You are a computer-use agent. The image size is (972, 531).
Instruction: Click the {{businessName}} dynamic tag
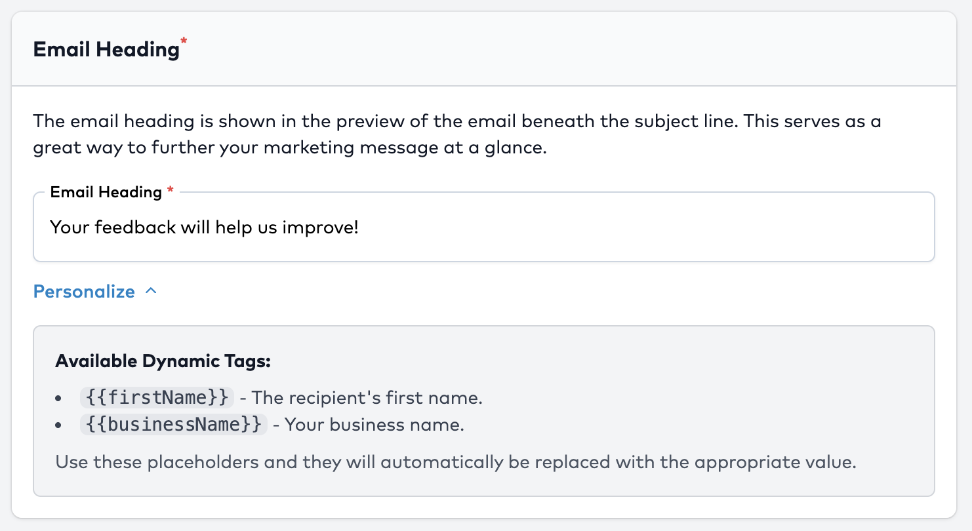(174, 425)
